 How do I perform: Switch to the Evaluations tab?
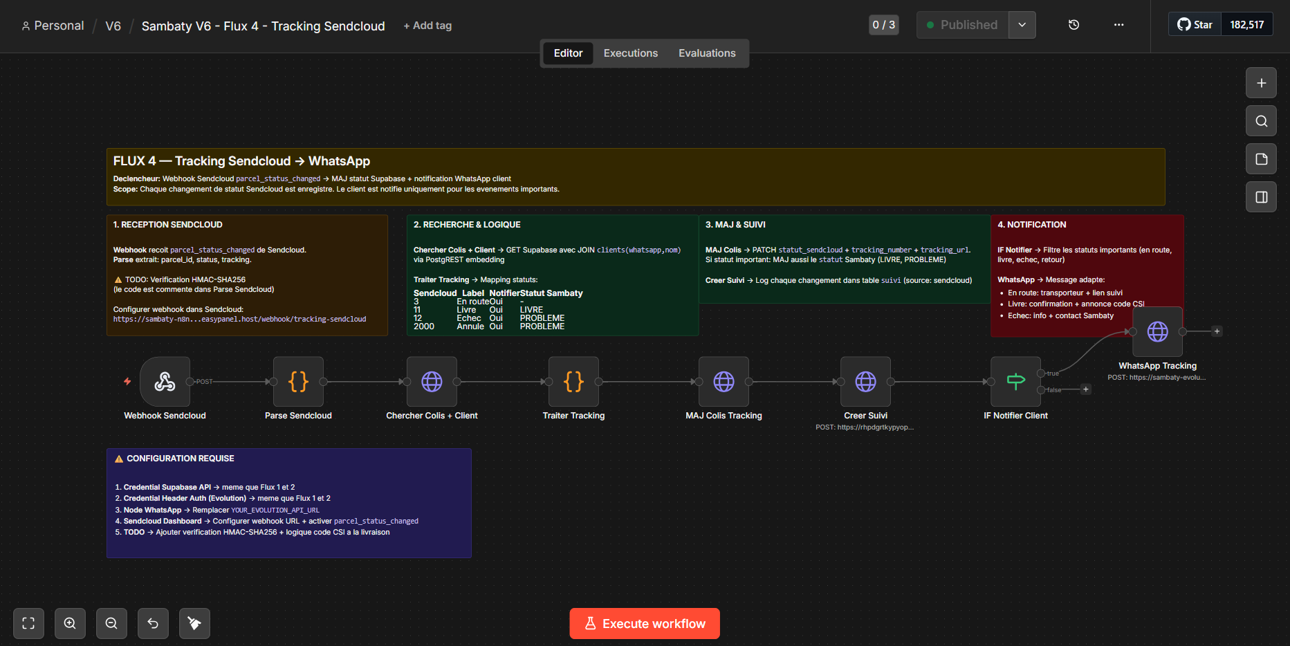[x=707, y=53]
